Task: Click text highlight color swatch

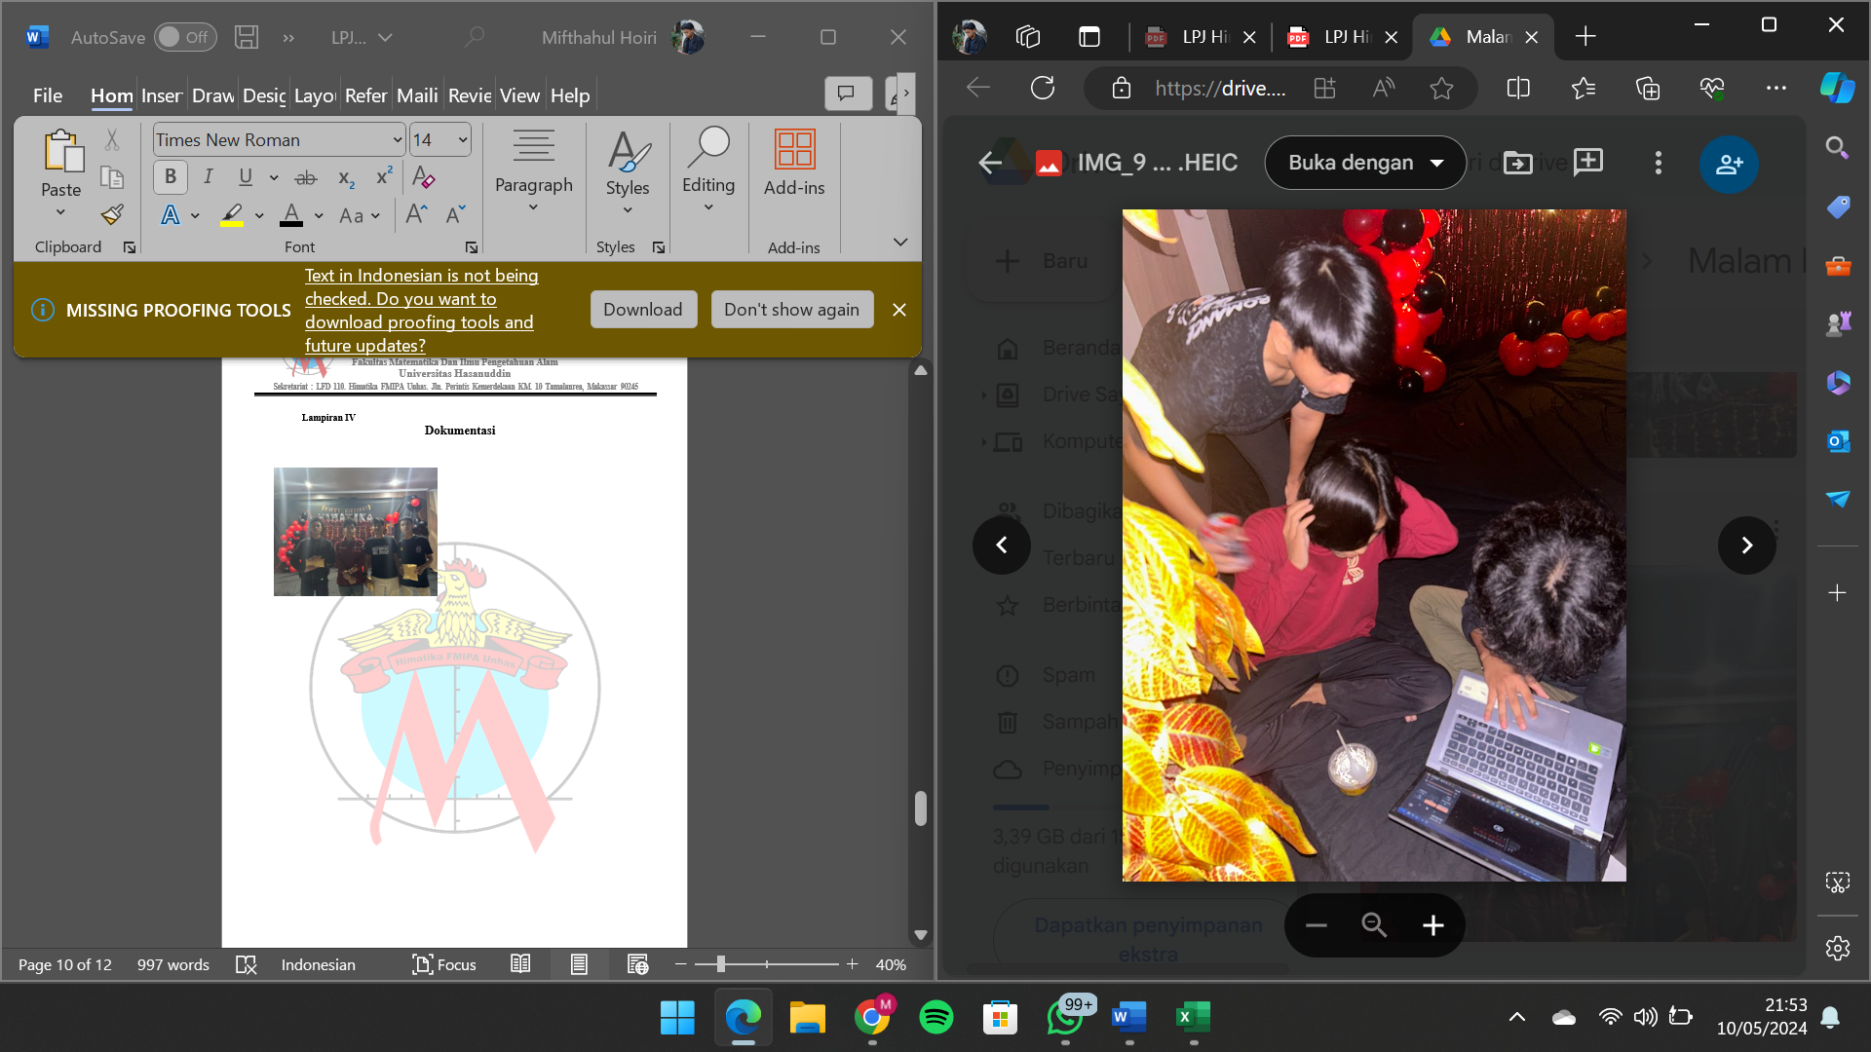Action: (232, 215)
